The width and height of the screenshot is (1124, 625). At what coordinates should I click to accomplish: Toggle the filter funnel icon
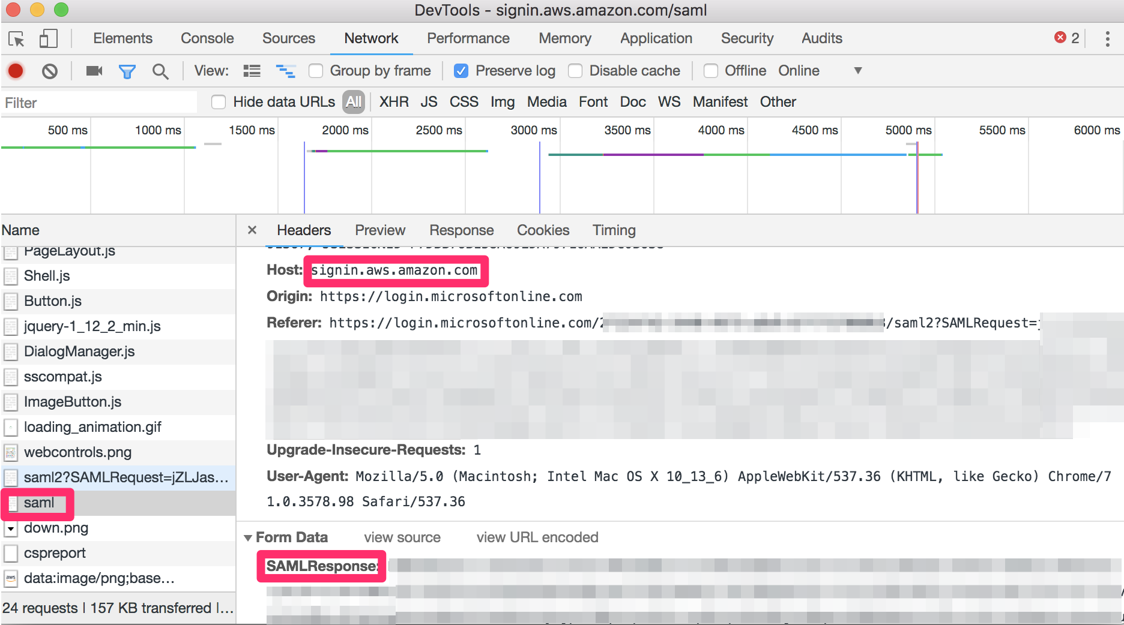click(127, 72)
